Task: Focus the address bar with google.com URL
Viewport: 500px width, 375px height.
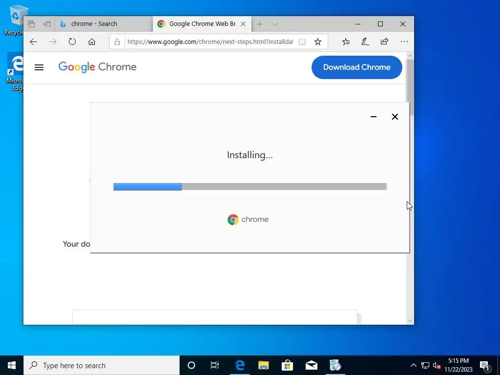Action: click(210, 42)
